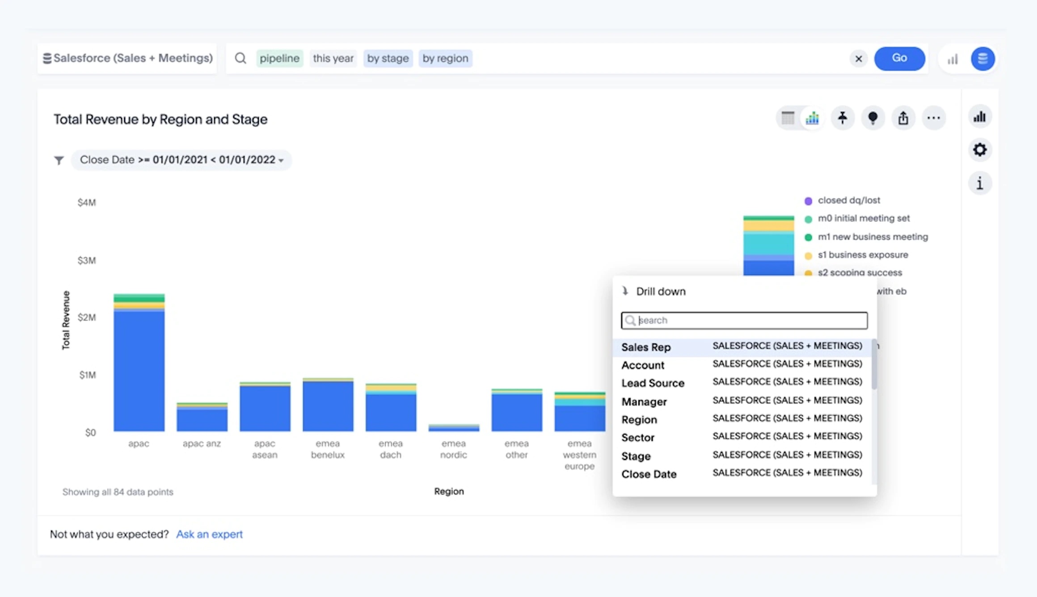Open chart configuration gear icon
Screen dimensions: 1037x597
tap(980, 150)
